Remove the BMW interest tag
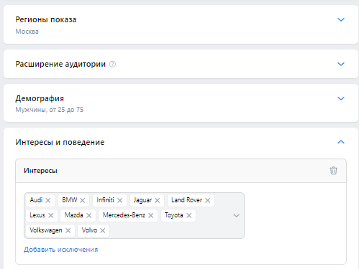This screenshot has width=359, height=269. tap(83, 200)
